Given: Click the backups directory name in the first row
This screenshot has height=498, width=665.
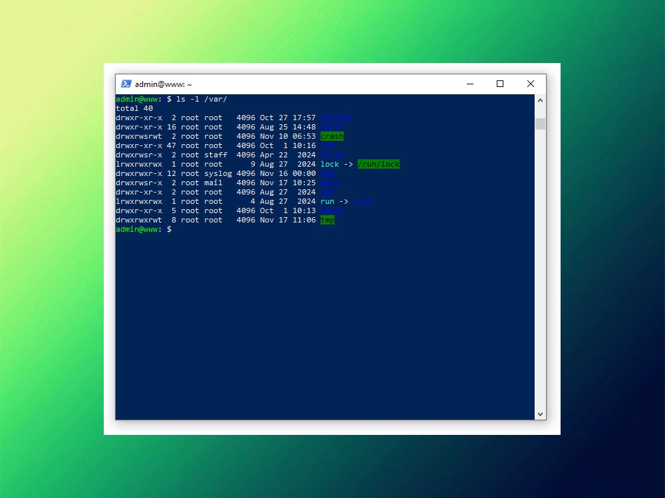Looking at the screenshot, I should coord(336,118).
